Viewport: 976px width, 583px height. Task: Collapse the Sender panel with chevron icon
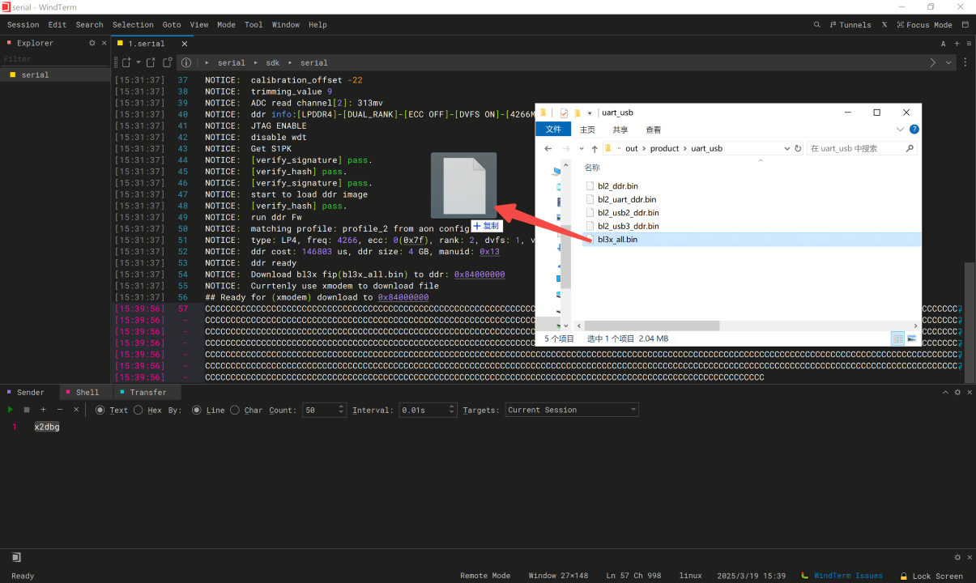pyautogui.click(x=945, y=392)
